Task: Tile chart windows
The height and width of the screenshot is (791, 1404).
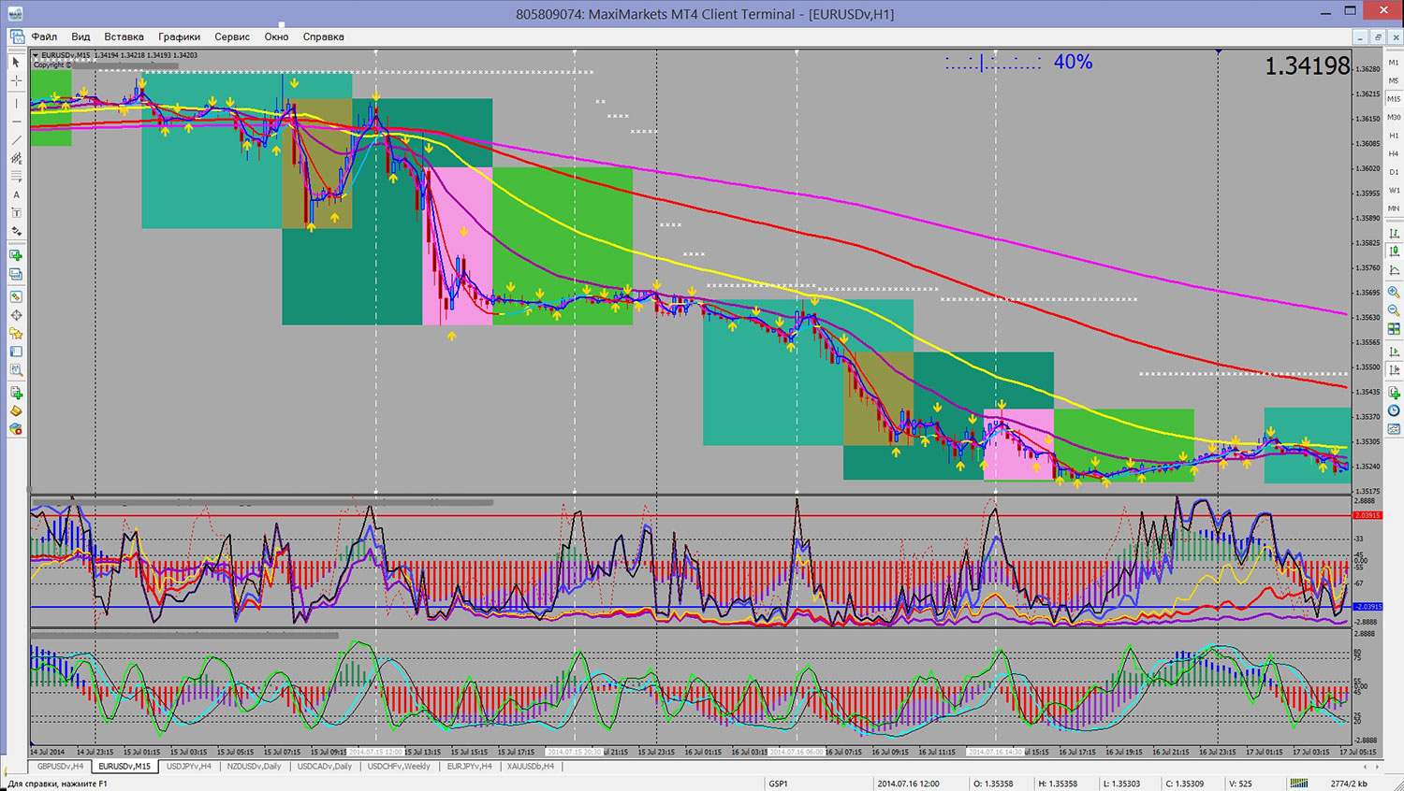Action: (x=1394, y=329)
